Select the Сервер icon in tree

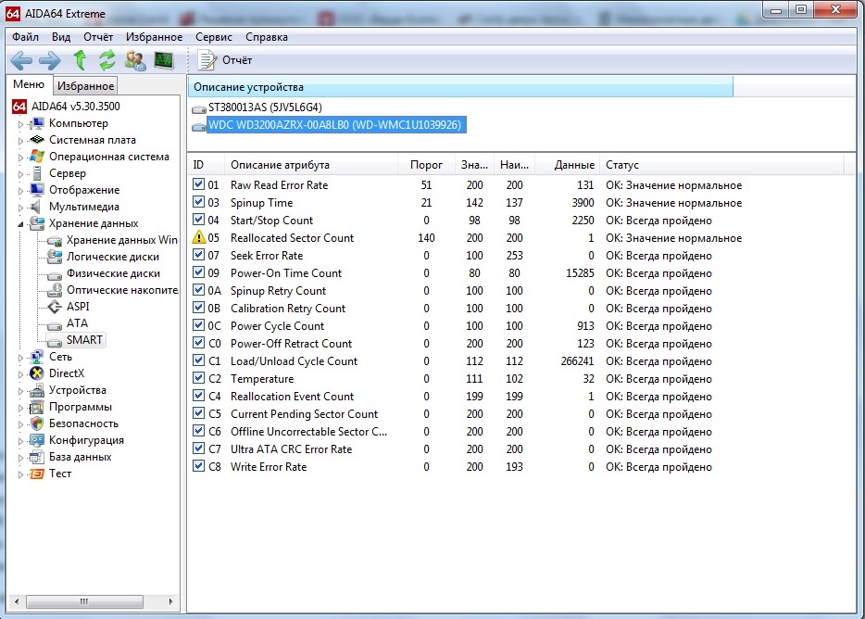(37, 173)
